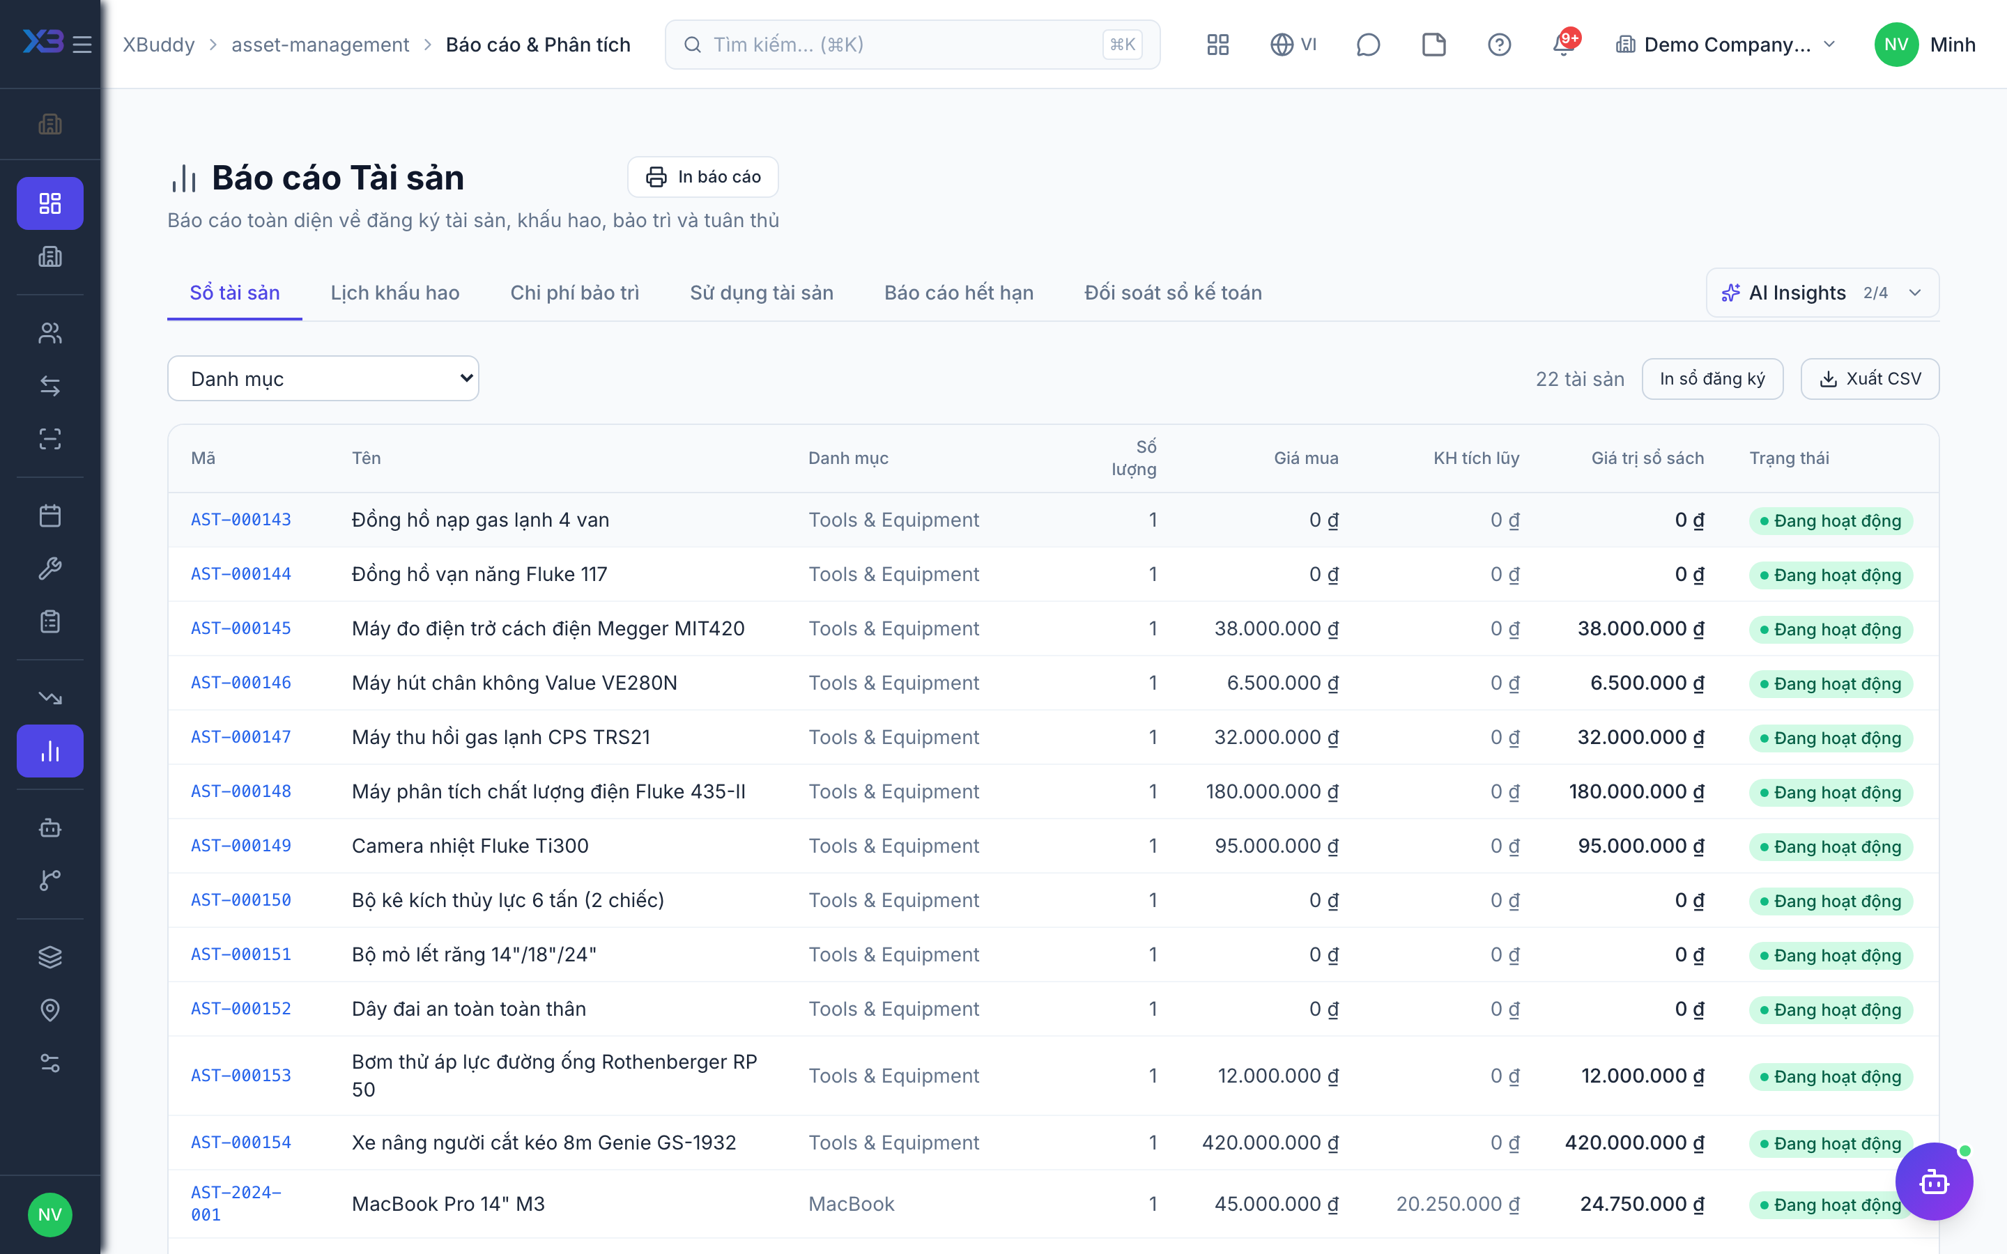Screen dimensions: 2007x1254
Task: Open the Minh user profile menu
Action: pyautogui.click(x=1924, y=45)
